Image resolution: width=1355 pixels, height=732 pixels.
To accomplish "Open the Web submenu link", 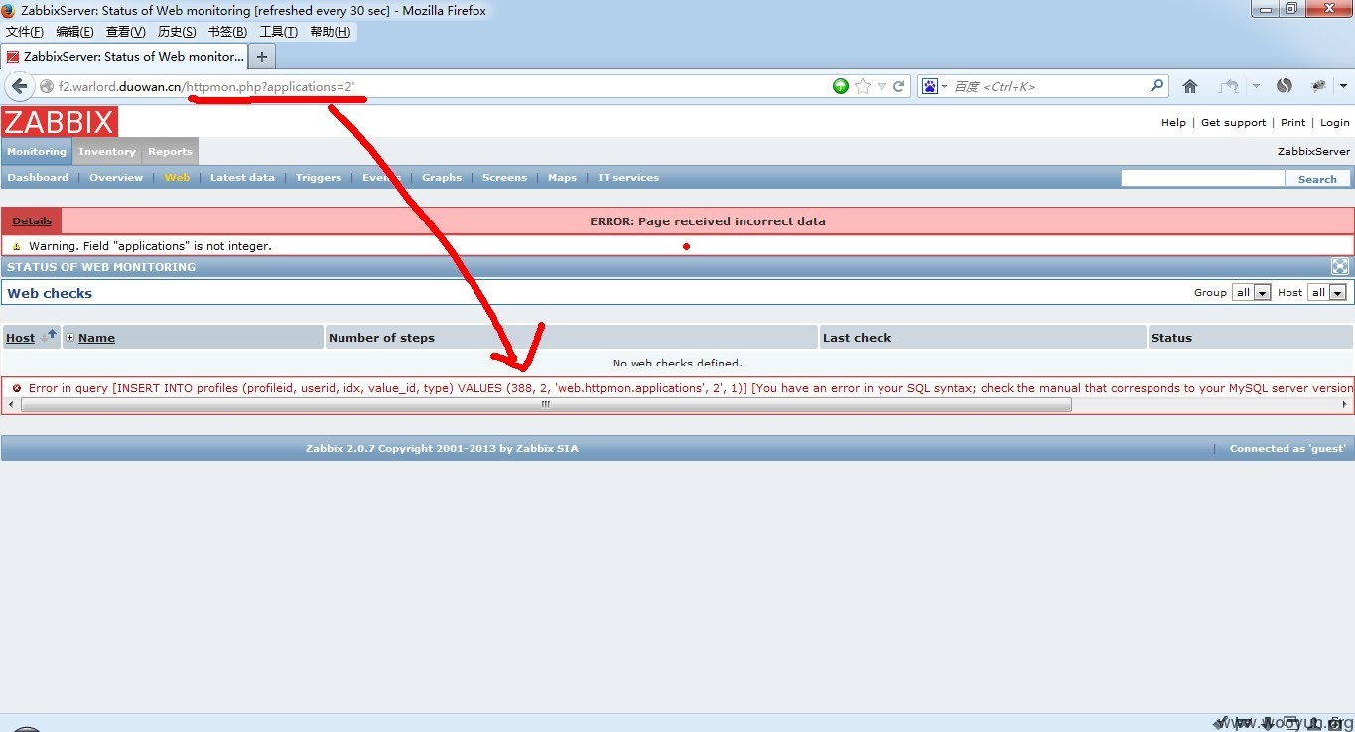I will point(177,178).
